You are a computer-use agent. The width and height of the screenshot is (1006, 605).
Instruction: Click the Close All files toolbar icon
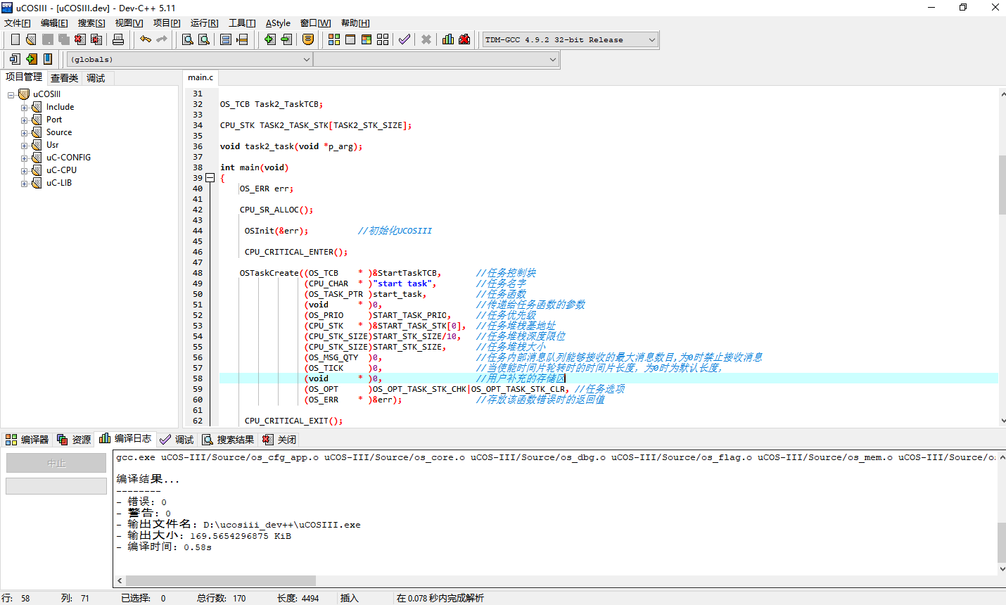click(97, 39)
